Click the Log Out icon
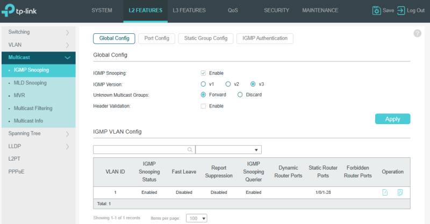This screenshot has height=224, width=430. pyautogui.click(x=400, y=10)
